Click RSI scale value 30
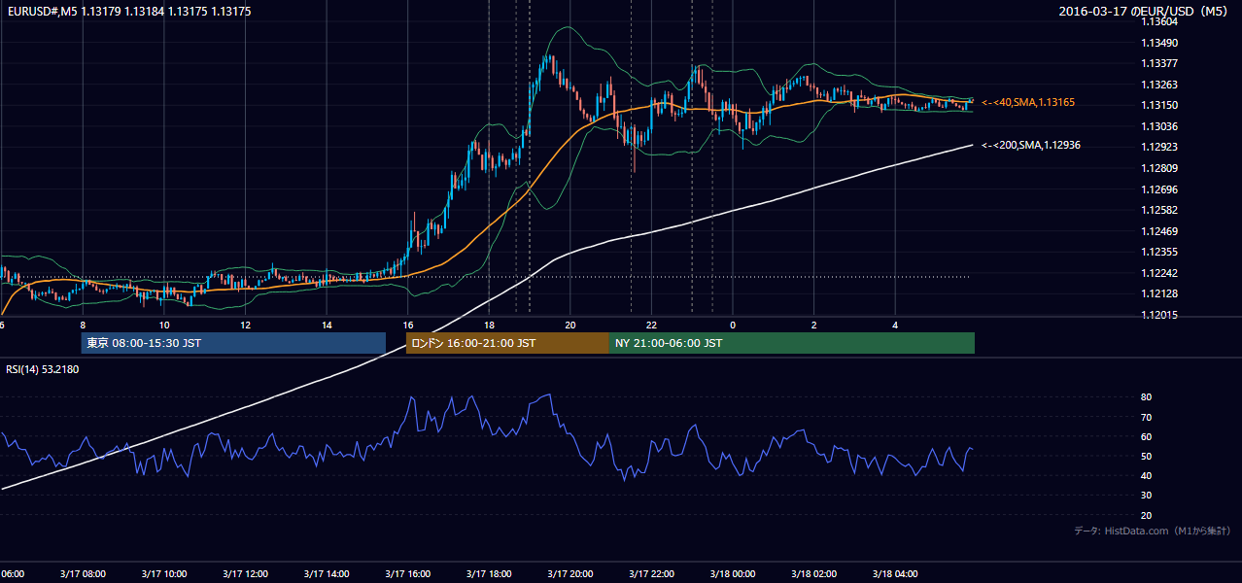 click(1147, 496)
